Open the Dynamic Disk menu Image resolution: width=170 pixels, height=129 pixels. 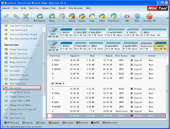pos(49,8)
